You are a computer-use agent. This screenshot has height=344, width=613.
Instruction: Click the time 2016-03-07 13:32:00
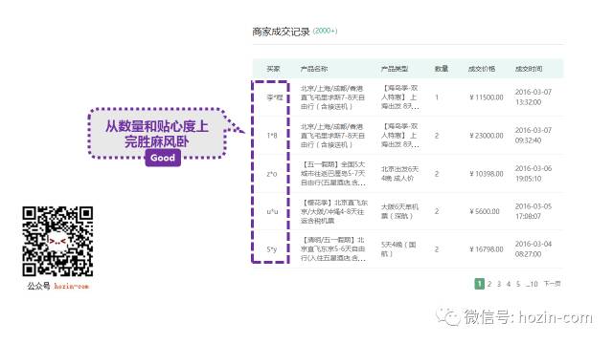coord(534,97)
